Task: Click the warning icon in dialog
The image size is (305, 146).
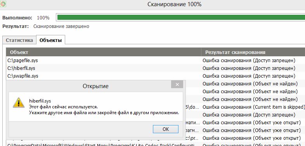Action: [19, 103]
